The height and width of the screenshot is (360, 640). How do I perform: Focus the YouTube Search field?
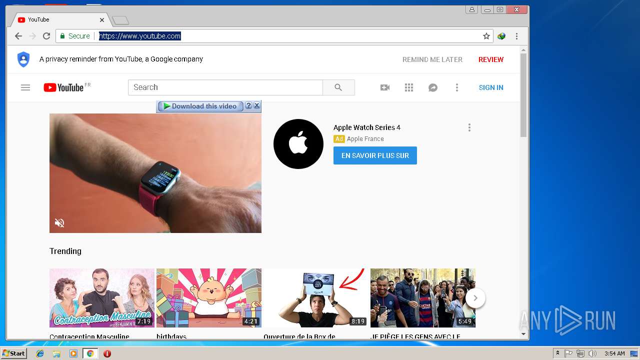(225, 87)
